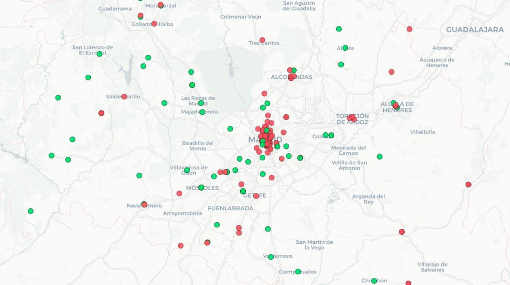Select the red marker at Moralzarzal
Screen dimensions: 510x285
[161, 5]
